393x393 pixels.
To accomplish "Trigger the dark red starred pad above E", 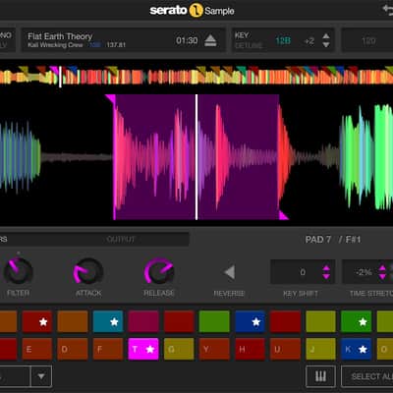I will 37,321.
